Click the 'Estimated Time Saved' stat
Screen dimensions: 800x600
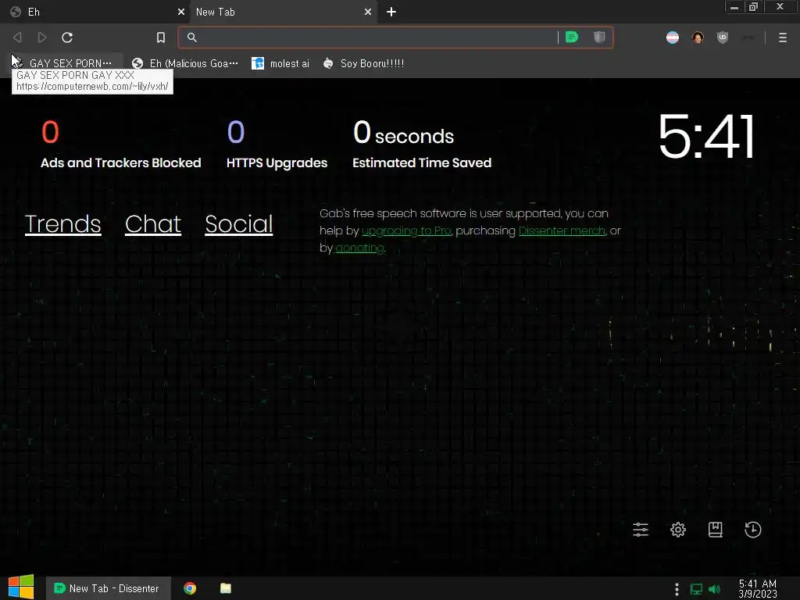(422, 144)
